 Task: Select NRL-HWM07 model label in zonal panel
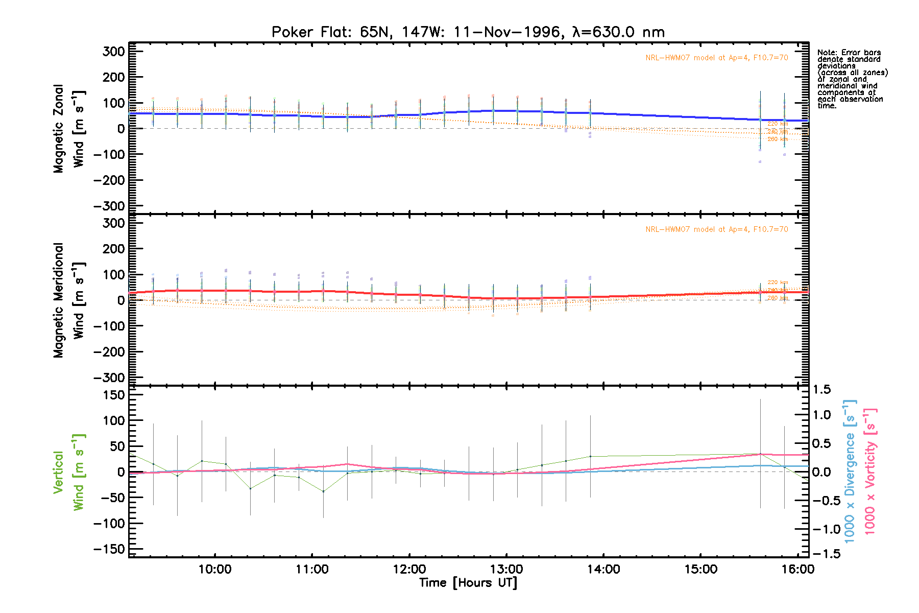click(716, 58)
